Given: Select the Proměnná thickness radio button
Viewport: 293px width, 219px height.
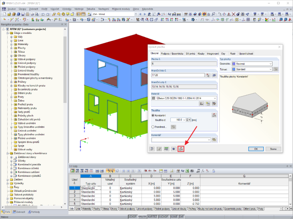Looking at the screenshot, I should click(x=153, y=127).
